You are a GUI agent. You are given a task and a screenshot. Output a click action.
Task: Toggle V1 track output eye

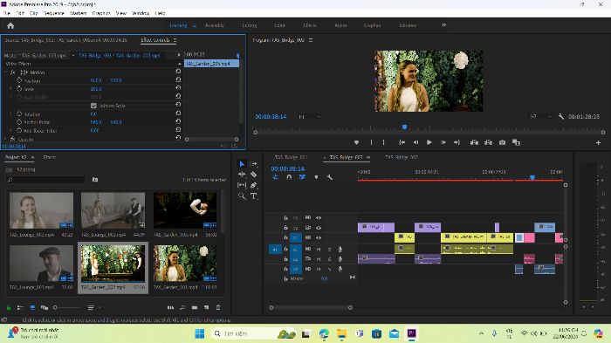click(319, 237)
